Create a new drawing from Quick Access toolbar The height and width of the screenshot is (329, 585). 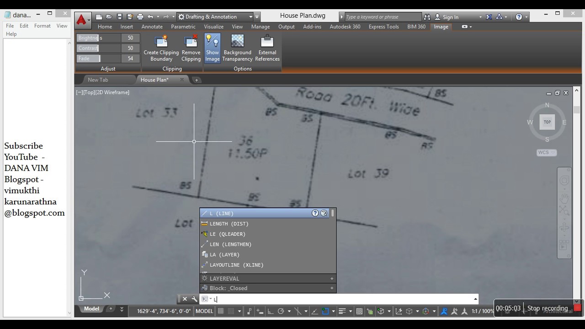[99, 17]
